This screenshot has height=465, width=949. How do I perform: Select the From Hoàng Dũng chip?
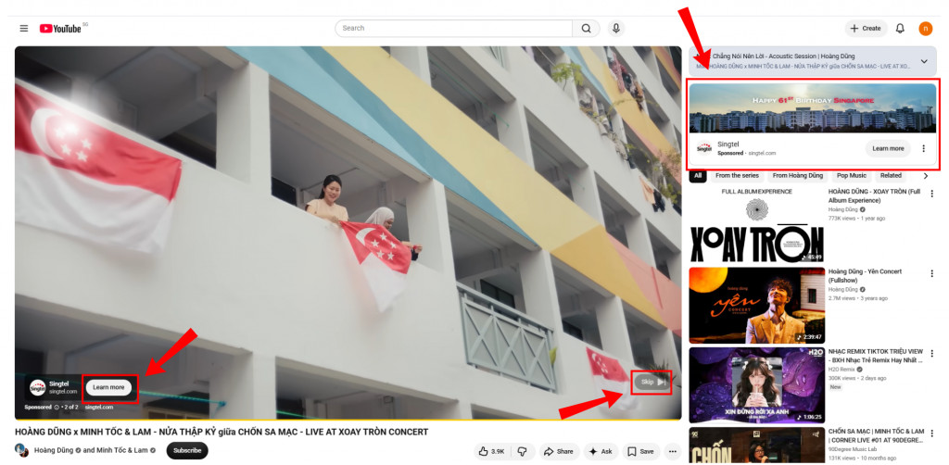pyautogui.click(x=798, y=176)
